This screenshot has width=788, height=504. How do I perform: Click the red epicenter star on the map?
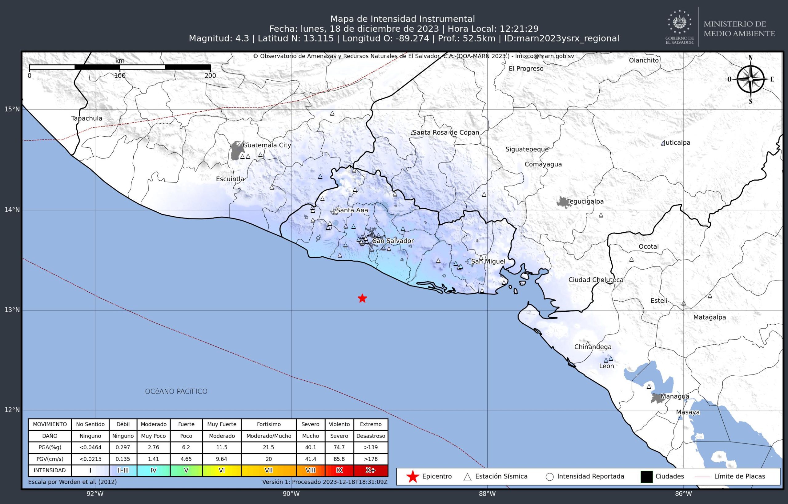(362, 298)
